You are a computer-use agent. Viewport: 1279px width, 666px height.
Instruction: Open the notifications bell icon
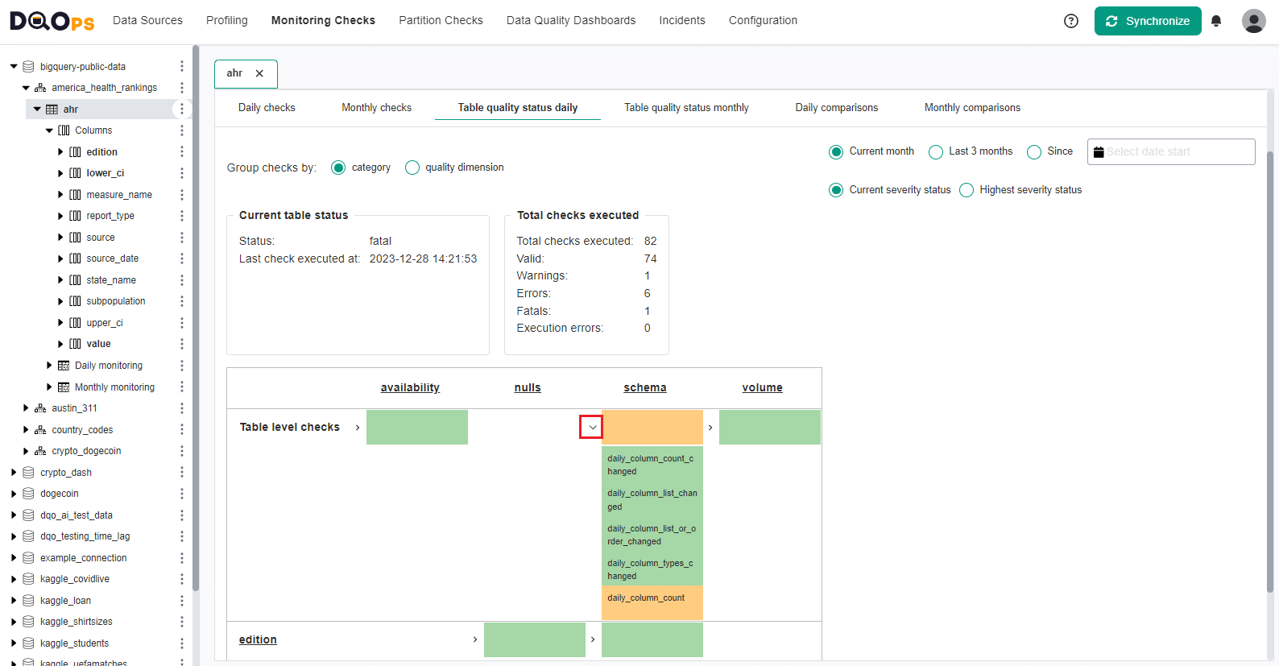(x=1216, y=21)
